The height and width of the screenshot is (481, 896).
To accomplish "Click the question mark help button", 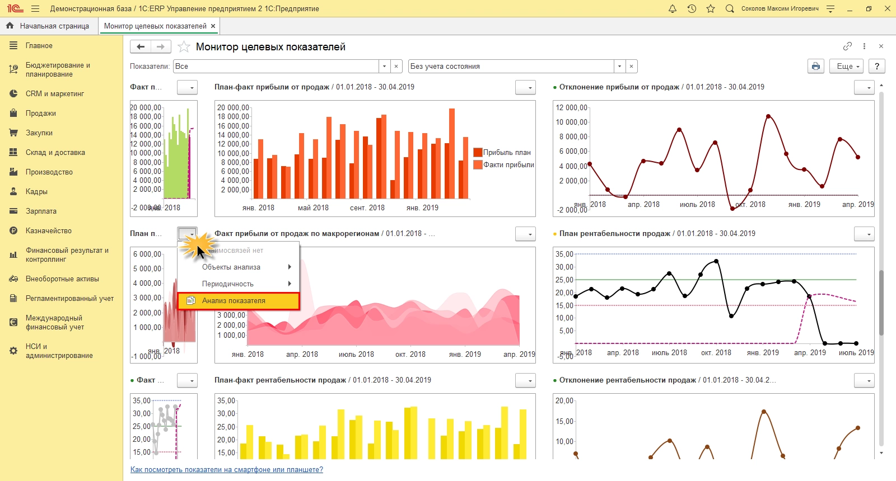I will [877, 66].
